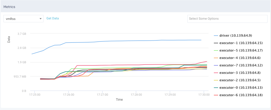
Task: Click the pink executor-3 legend line swatch
Action: (216, 73)
